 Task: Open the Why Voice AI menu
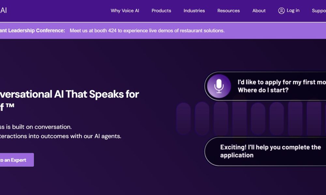pyautogui.click(x=125, y=11)
